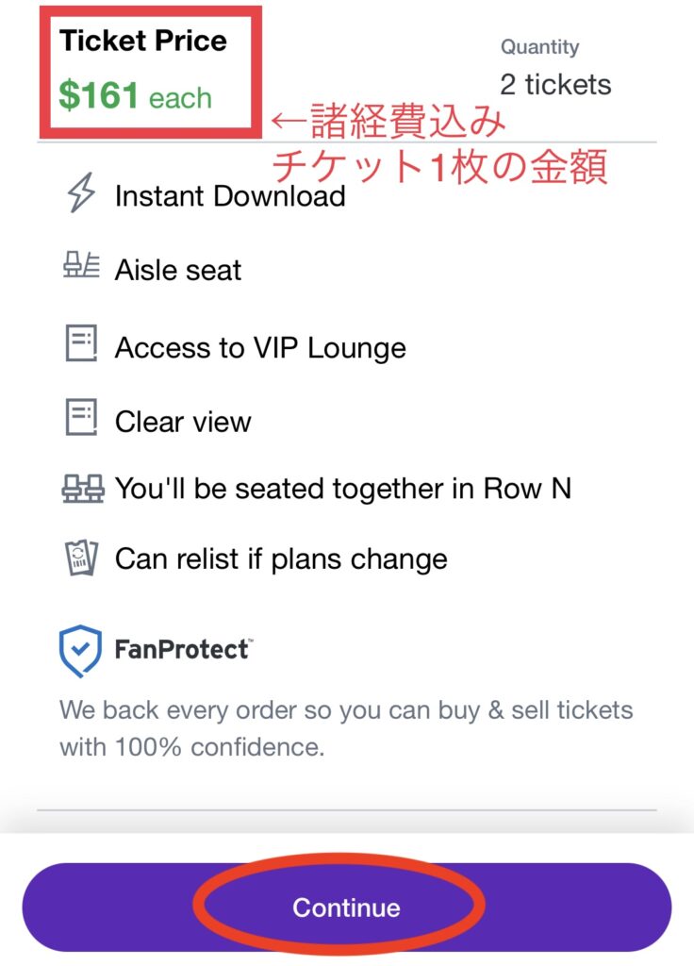The width and height of the screenshot is (694, 966).
Task: Select Can relist if plans change text
Action: point(281,559)
